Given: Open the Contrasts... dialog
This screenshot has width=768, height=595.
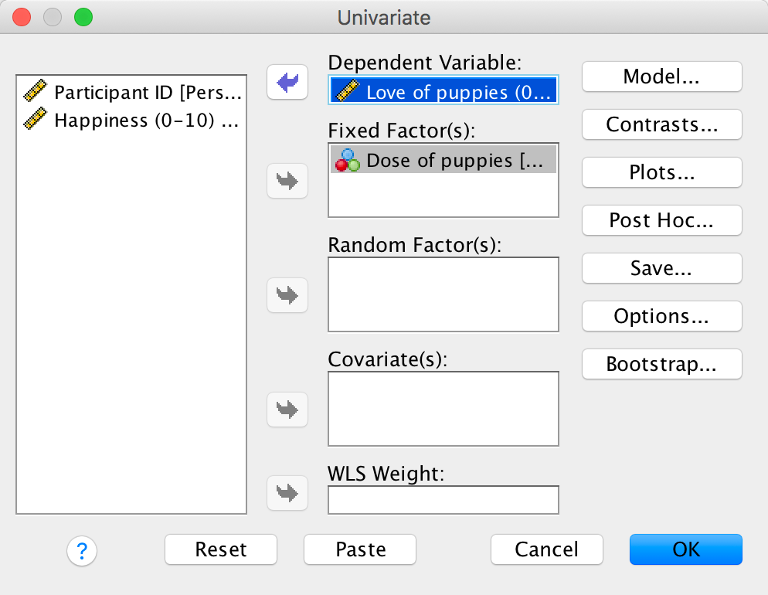Looking at the screenshot, I should click(661, 124).
